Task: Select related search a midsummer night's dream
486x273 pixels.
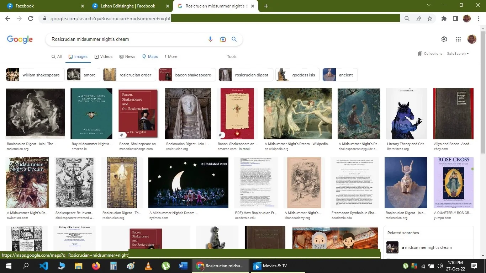Action: 428,247
